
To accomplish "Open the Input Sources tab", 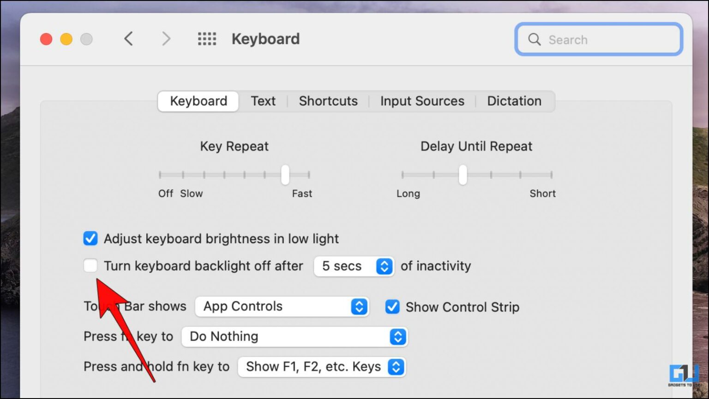I will point(422,101).
